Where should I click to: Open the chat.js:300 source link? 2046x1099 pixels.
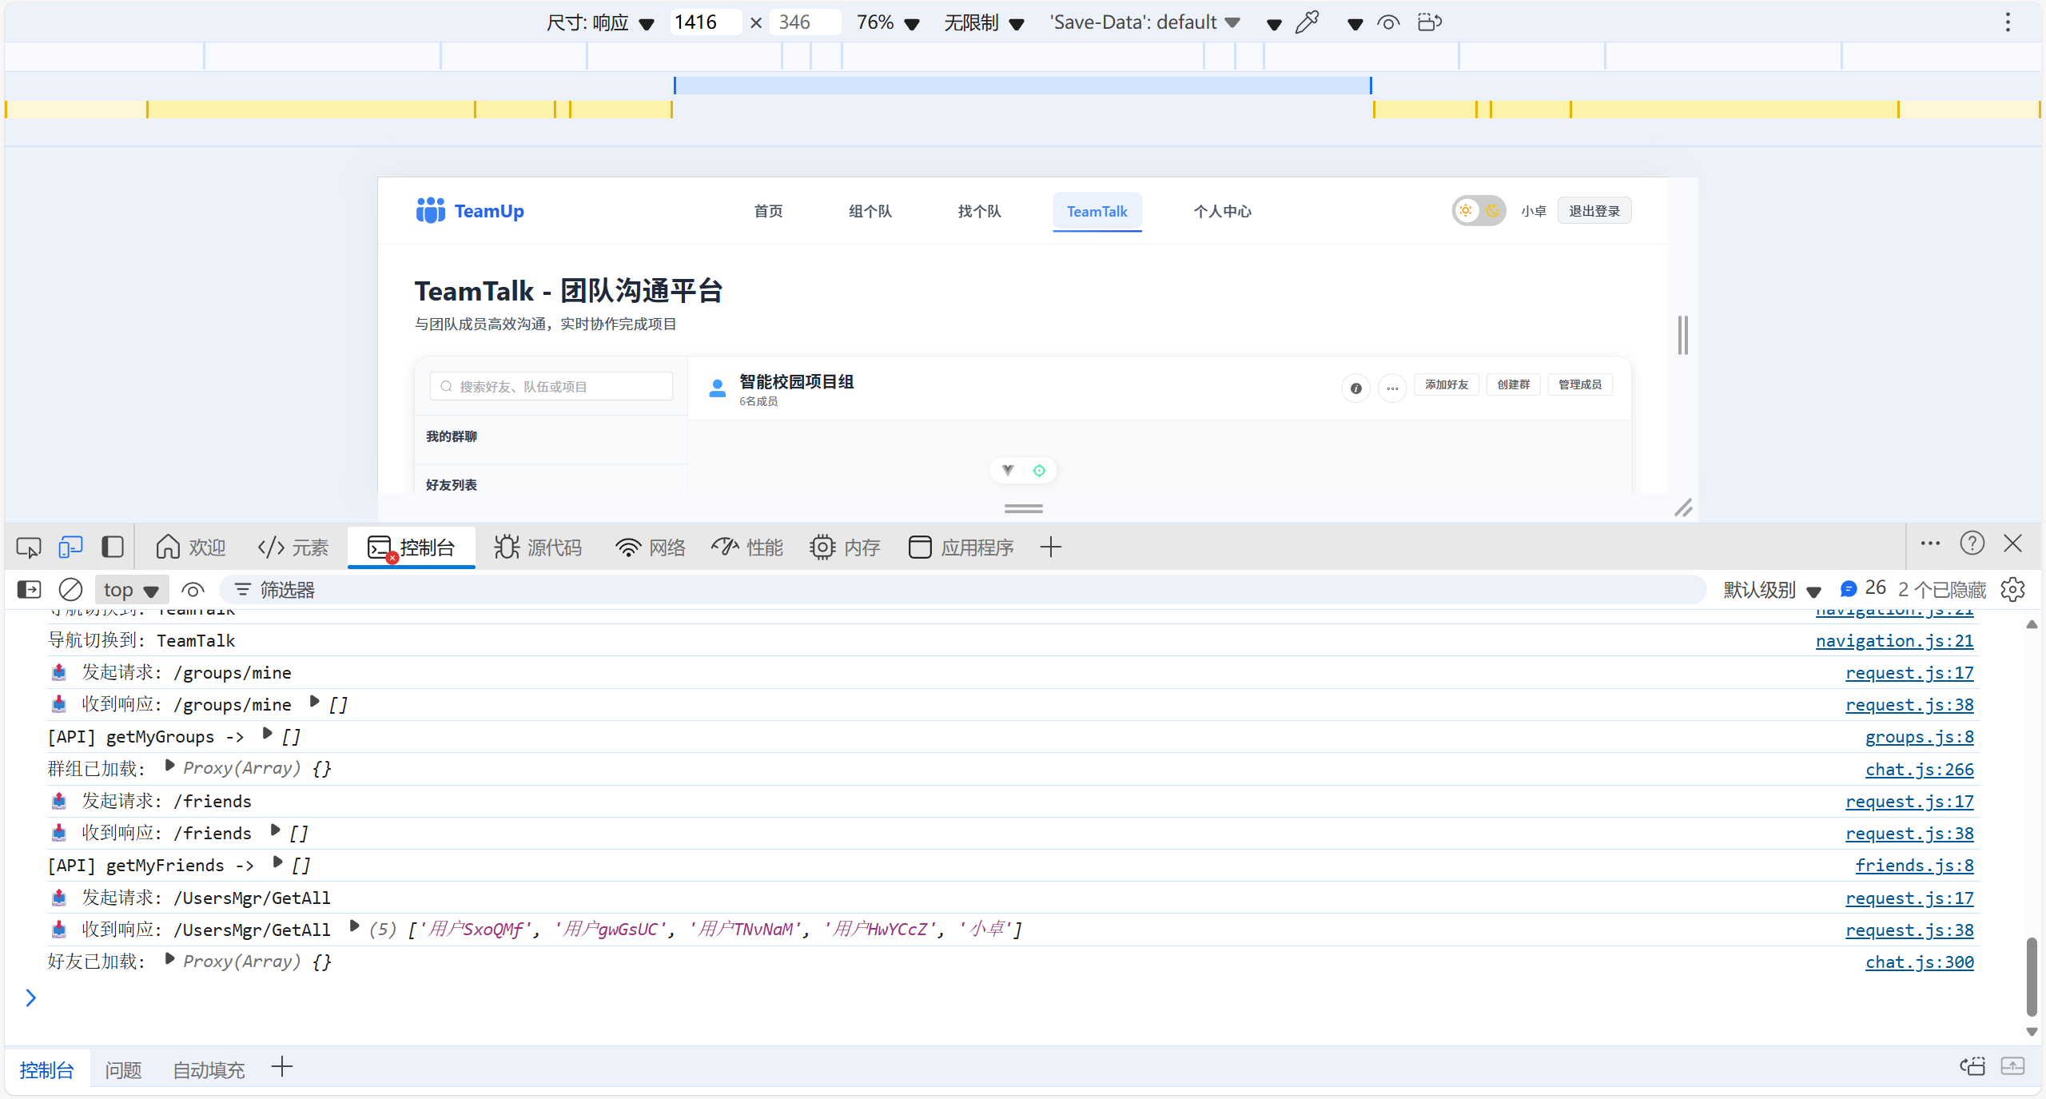point(1920,962)
